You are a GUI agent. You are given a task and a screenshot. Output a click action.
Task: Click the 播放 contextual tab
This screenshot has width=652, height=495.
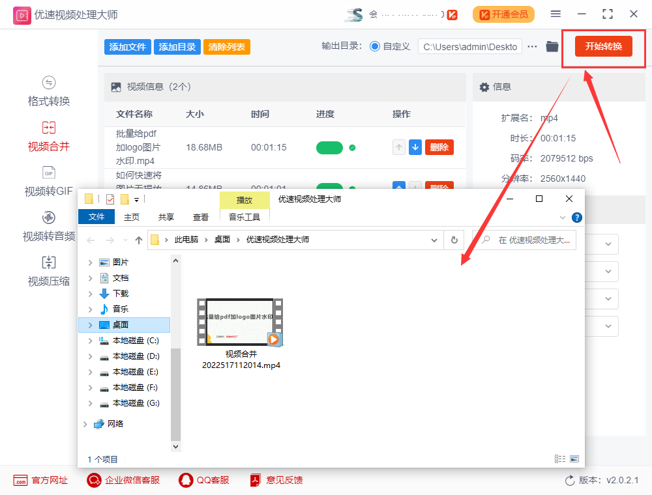click(x=244, y=200)
